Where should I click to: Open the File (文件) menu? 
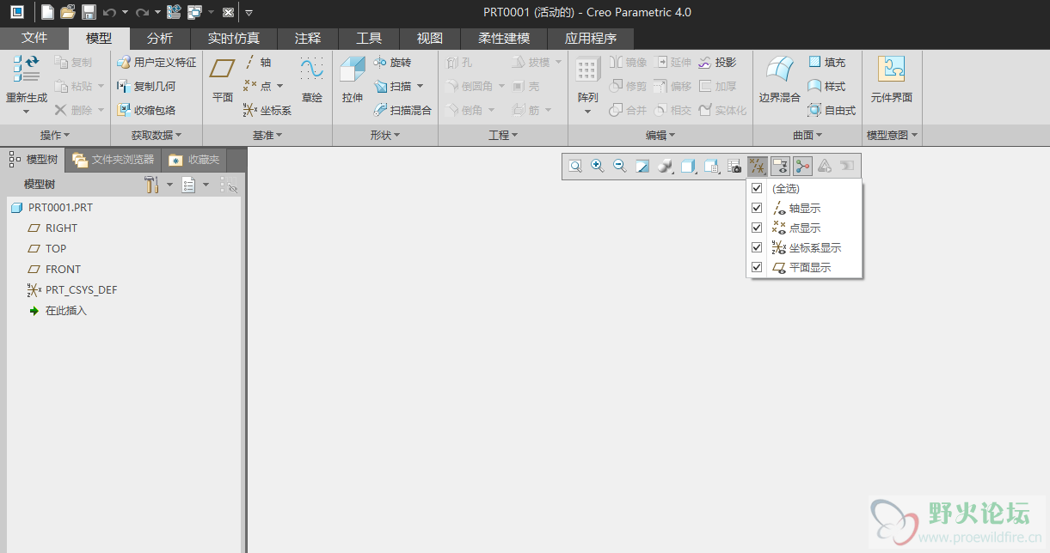(34, 38)
